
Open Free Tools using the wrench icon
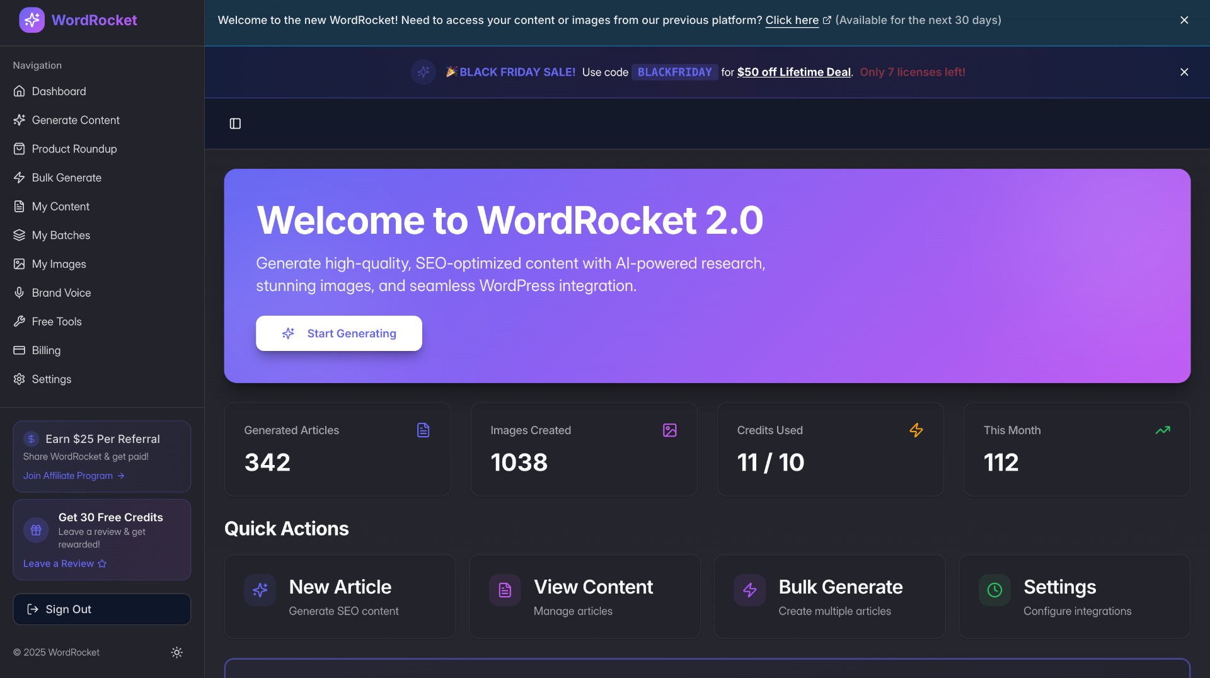point(20,321)
